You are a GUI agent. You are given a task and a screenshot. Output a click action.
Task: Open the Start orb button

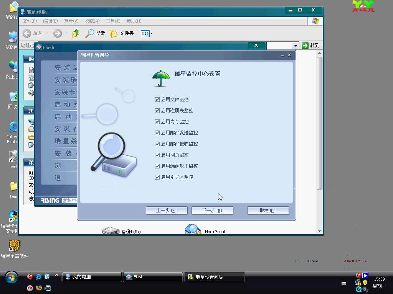pos(11,278)
